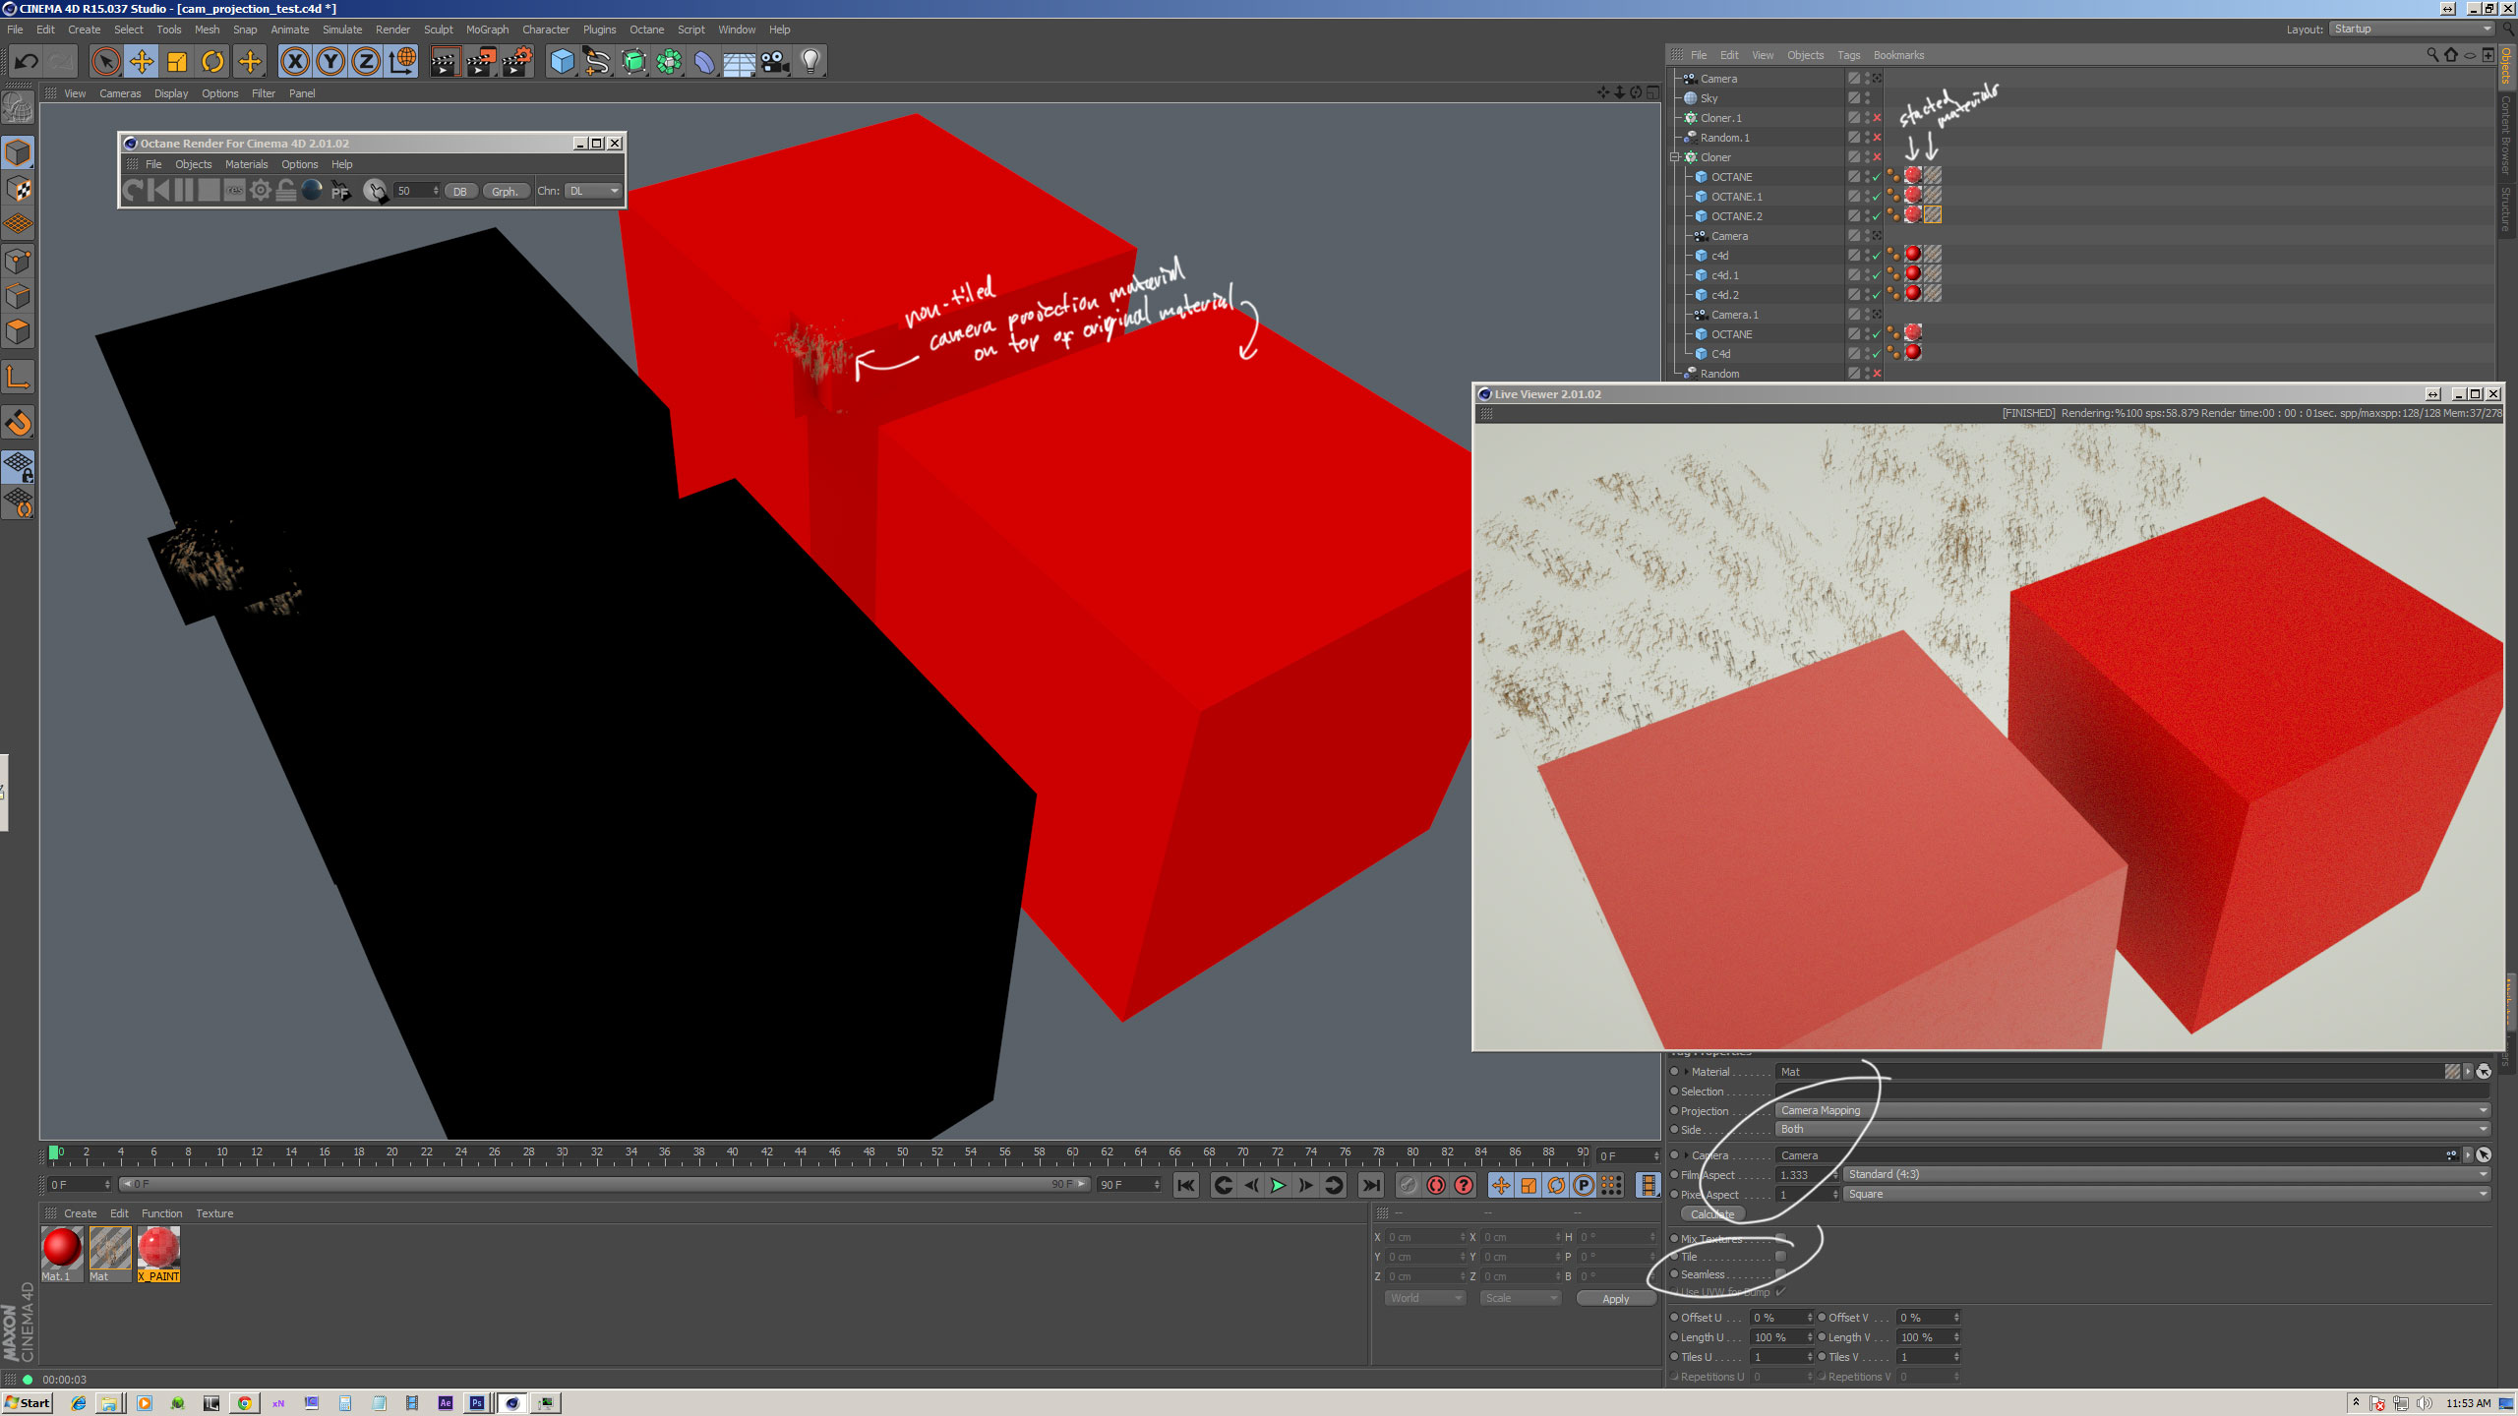Click the light bulb icon

[810, 62]
